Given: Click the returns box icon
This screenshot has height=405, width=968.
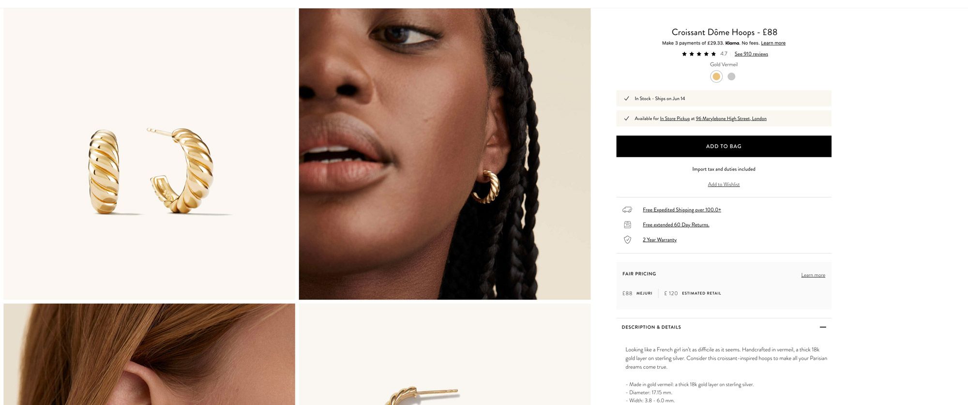Looking at the screenshot, I should [x=627, y=225].
